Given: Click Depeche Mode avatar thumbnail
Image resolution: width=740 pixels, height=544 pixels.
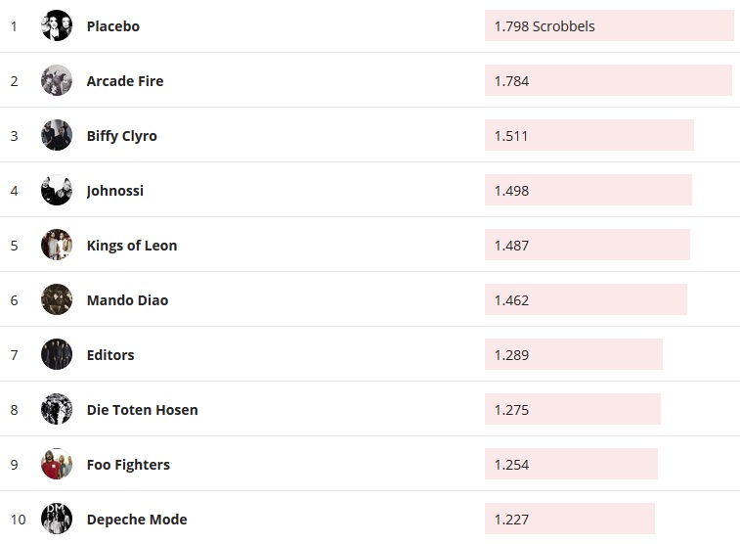Looking at the screenshot, I should [57, 520].
